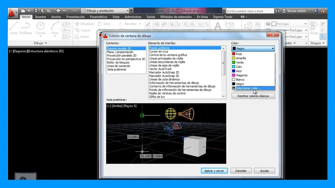335x188 pixels.
Task: Pick the Amarillo color option
Action: point(253,58)
